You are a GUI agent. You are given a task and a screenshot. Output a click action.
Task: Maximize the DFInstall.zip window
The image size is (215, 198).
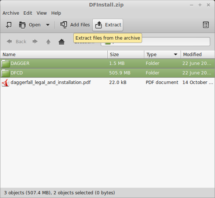(x=200, y=5)
